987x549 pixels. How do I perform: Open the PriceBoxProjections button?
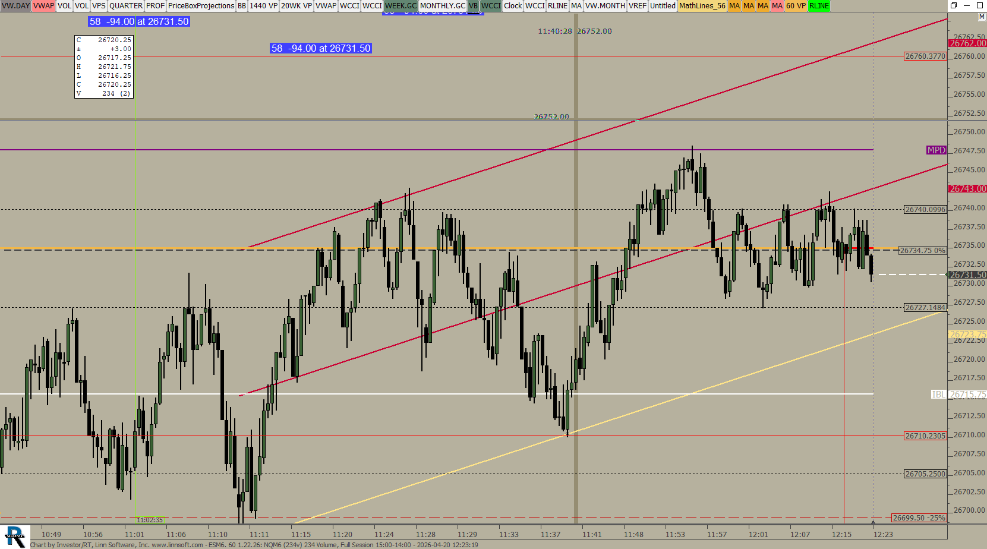tap(201, 6)
